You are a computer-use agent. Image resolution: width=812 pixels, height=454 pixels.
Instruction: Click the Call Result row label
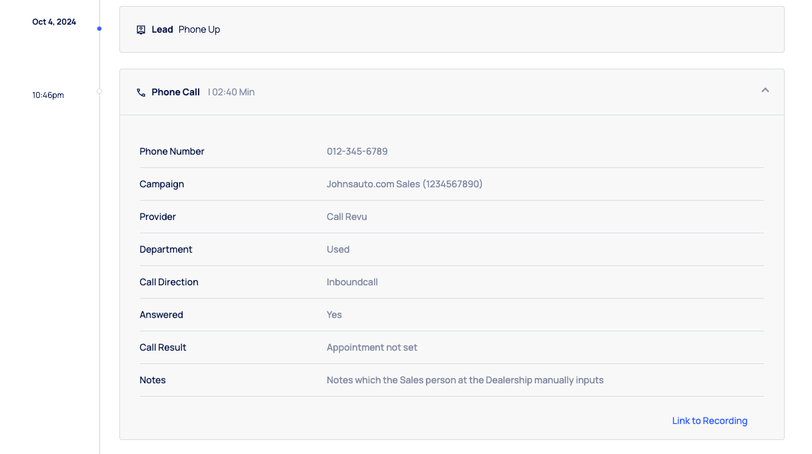(163, 347)
